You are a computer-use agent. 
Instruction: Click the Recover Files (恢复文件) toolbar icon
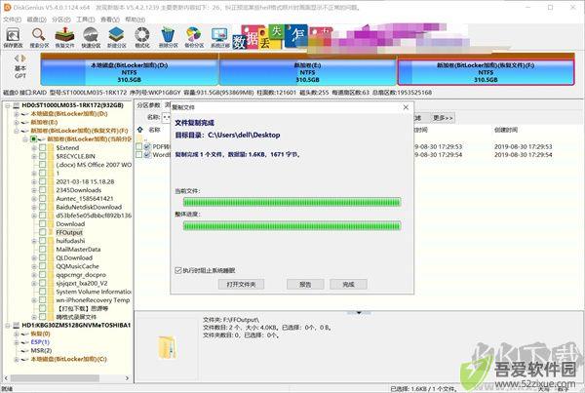64,35
